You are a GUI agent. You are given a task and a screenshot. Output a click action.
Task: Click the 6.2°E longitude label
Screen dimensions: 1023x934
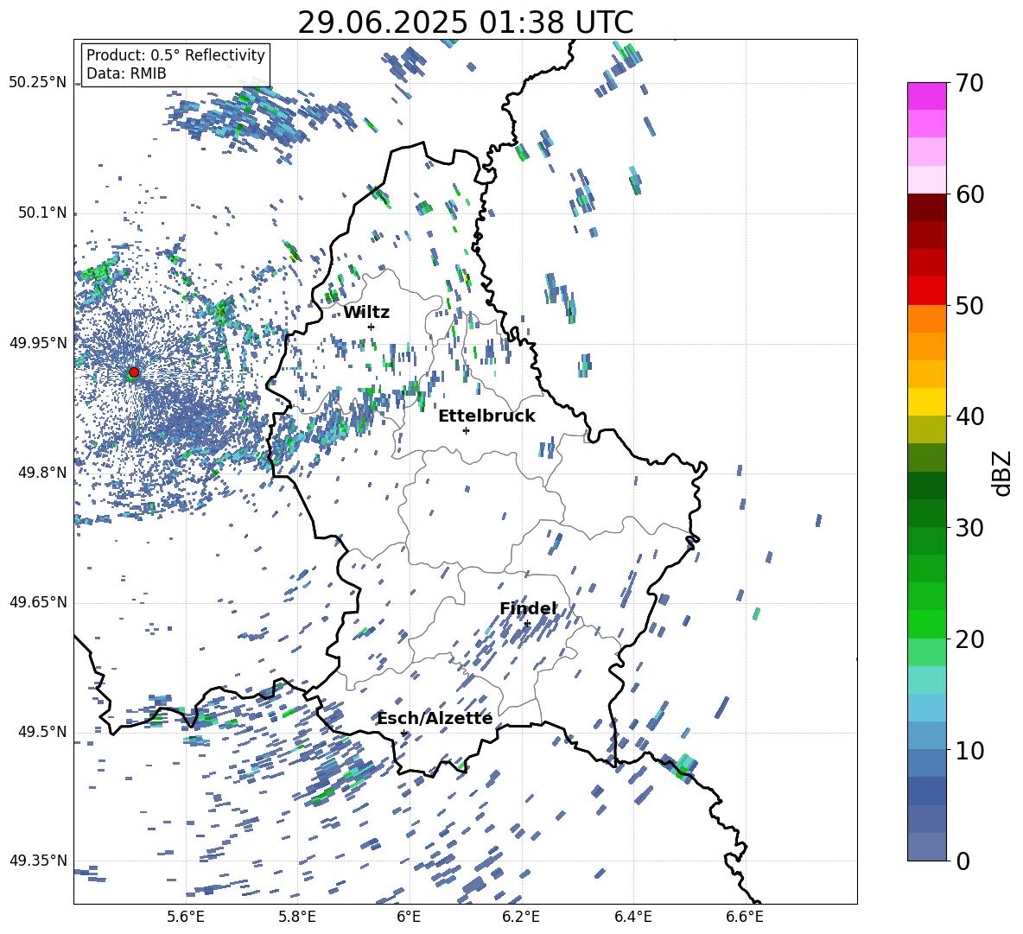pyautogui.click(x=521, y=917)
